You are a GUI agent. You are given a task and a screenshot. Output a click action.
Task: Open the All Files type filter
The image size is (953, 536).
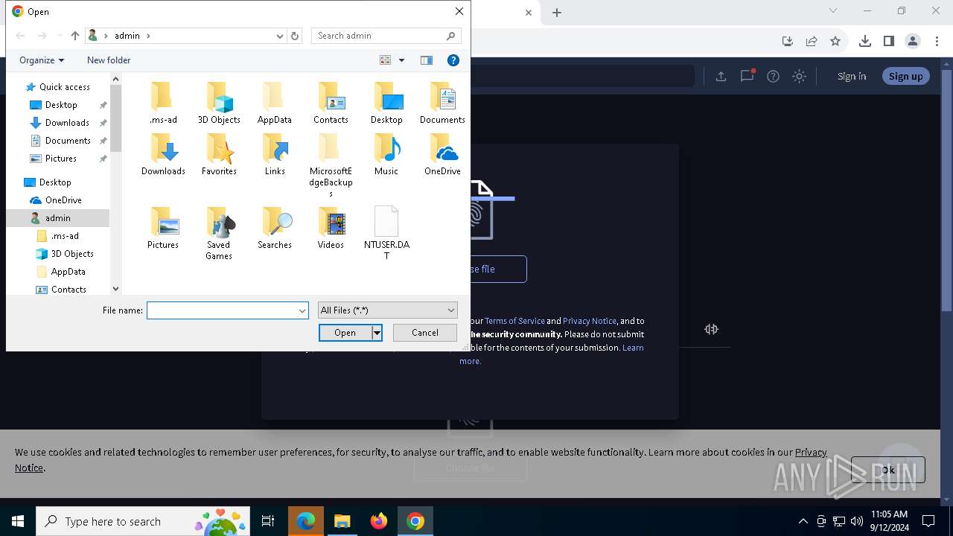(x=387, y=310)
